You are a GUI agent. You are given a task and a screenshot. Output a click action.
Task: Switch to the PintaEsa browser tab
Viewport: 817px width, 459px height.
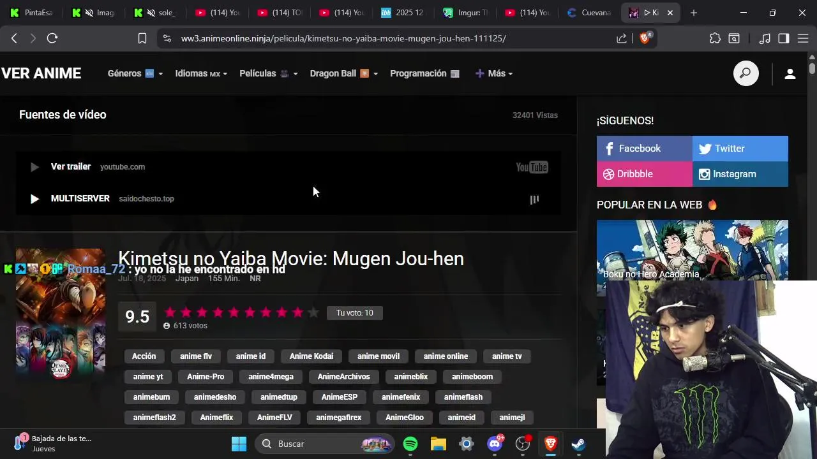point(32,13)
